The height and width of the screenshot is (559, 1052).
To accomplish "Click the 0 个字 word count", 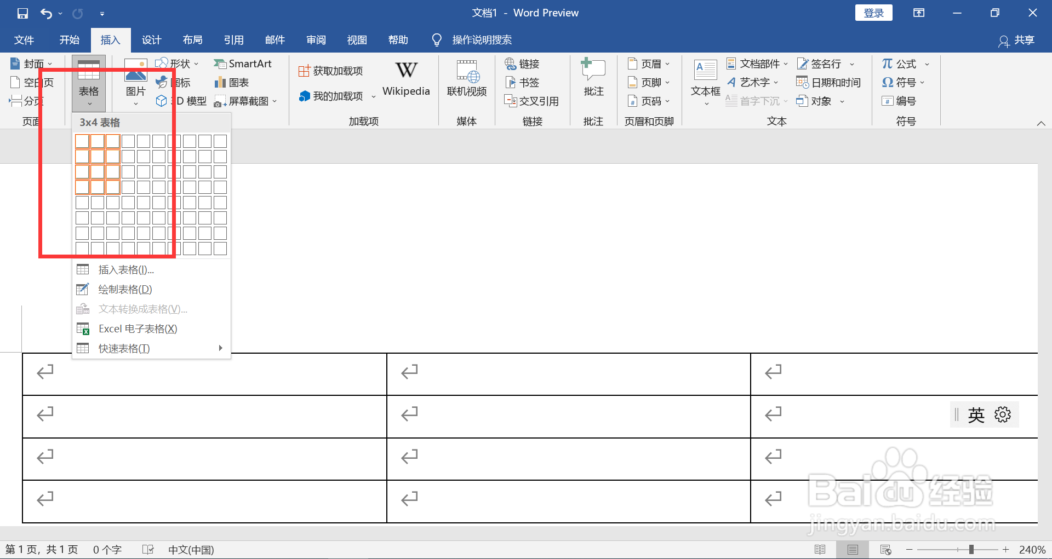I will tap(107, 550).
